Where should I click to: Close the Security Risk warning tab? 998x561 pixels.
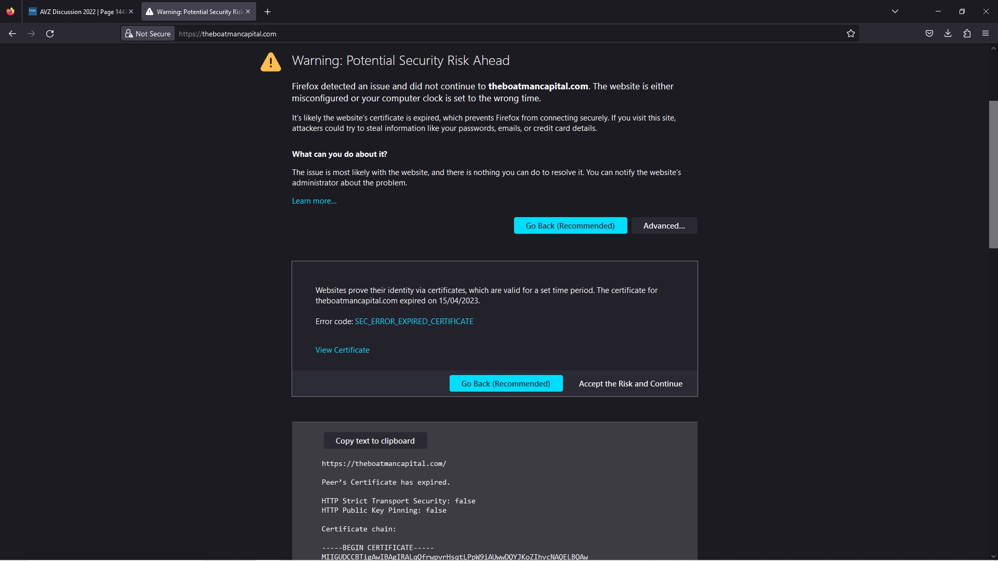click(248, 11)
